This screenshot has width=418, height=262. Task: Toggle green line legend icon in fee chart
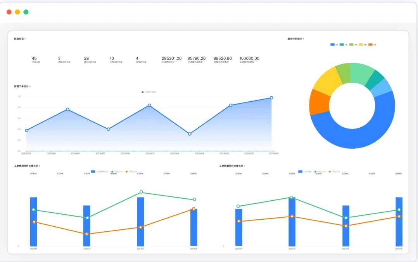tap(112, 172)
